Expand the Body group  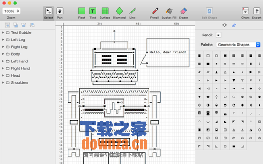point(3,54)
